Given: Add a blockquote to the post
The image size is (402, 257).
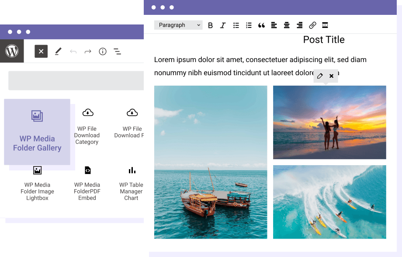Looking at the screenshot, I should click(261, 25).
